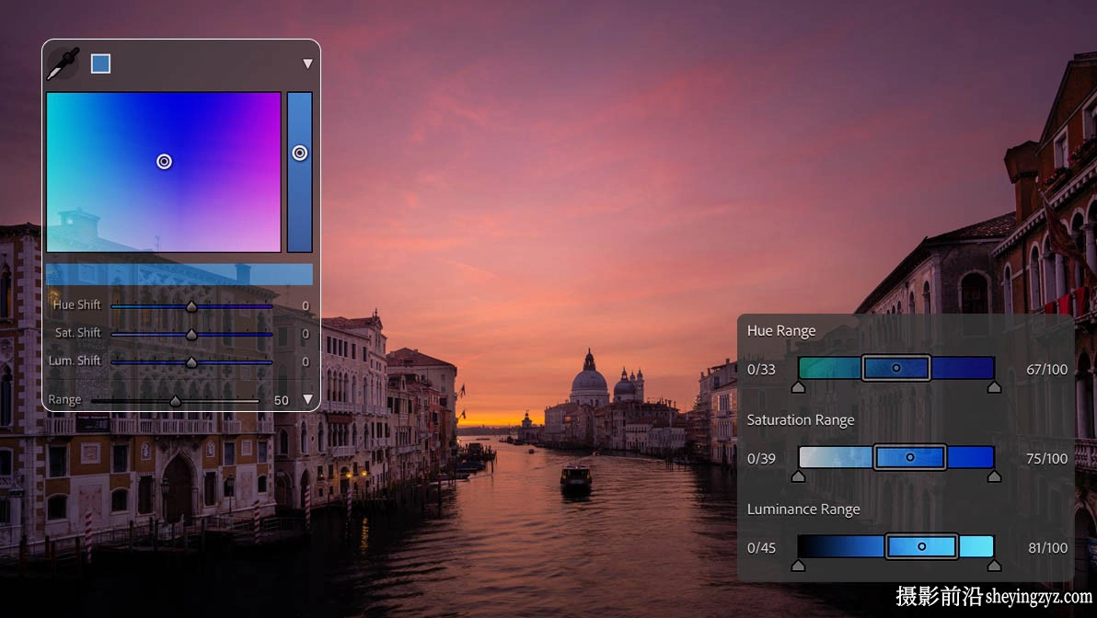1097x618 pixels.
Task: Click the Hue Range center selection box
Action: pos(896,368)
